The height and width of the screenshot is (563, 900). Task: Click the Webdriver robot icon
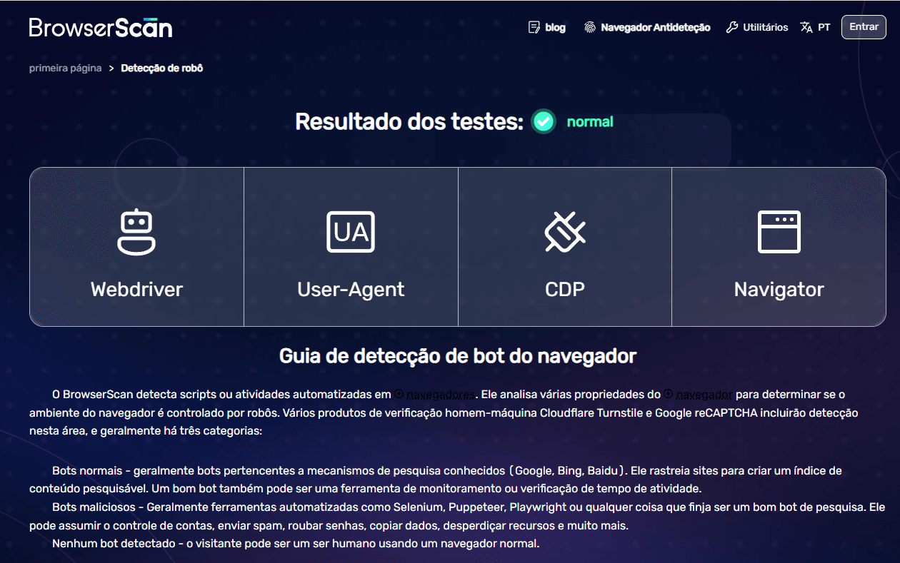(136, 232)
